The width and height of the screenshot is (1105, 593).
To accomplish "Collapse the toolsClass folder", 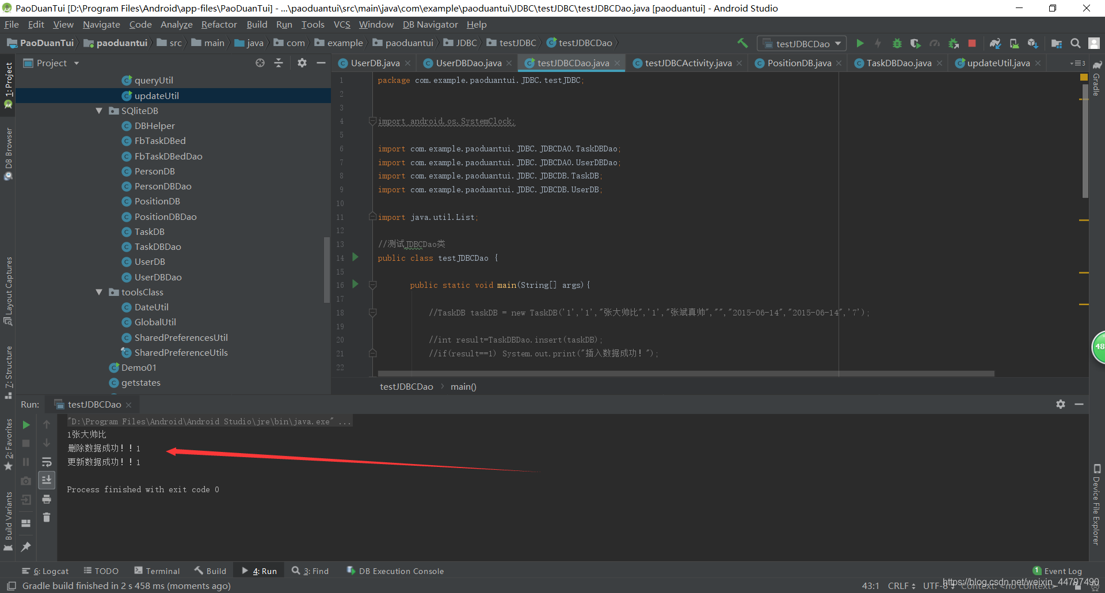I will point(99,292).
